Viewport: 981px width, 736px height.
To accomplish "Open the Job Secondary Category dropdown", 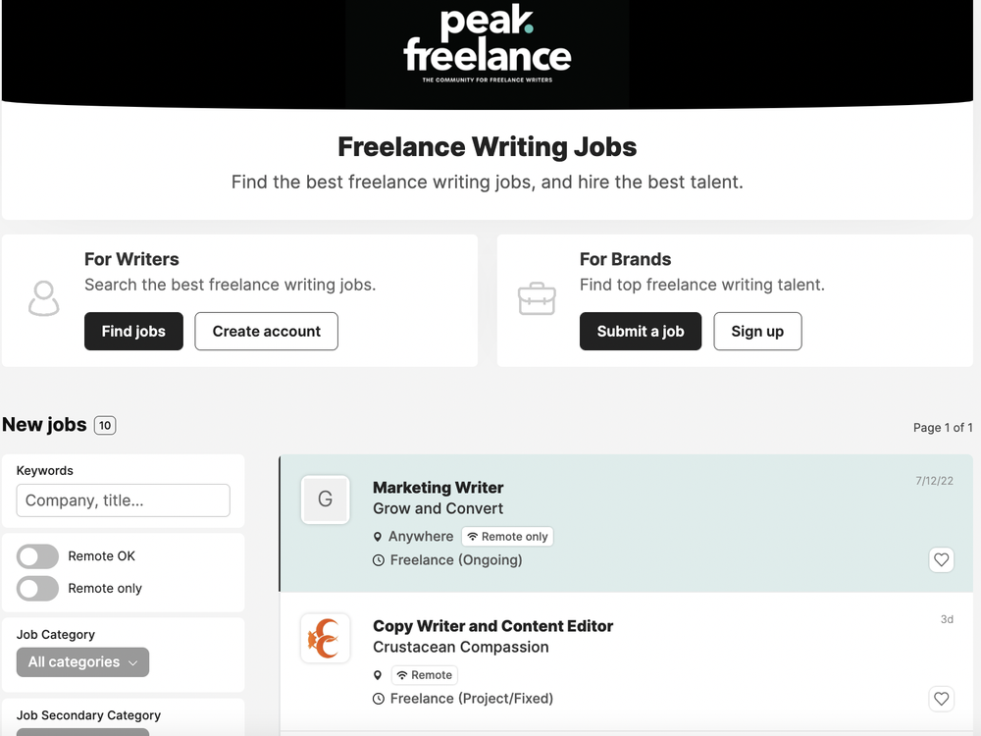I will pos(82,731).
